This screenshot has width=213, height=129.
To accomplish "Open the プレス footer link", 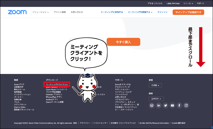I will [x=17, y=102].
